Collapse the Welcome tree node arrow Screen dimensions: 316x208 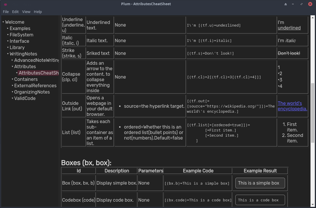pos(3,22)
